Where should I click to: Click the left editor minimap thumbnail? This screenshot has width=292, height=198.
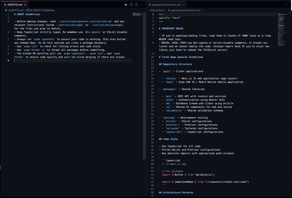point(137,14)
